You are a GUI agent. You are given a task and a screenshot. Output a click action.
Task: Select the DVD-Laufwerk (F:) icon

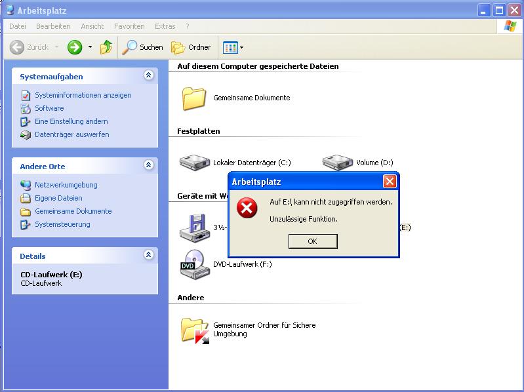[x=195, y=264]
